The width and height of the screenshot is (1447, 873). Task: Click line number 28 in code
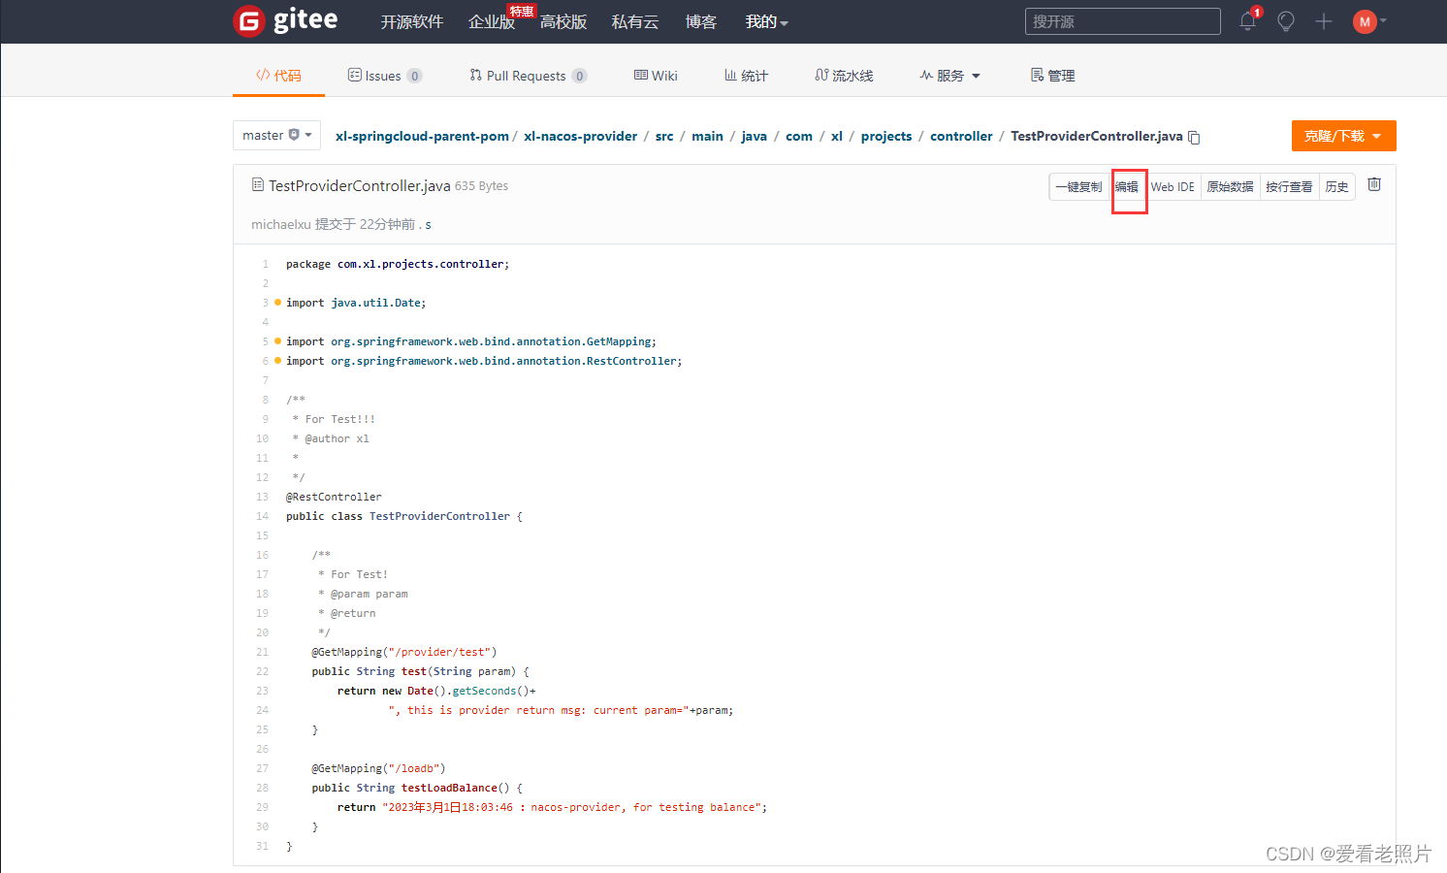click(262, 788)
